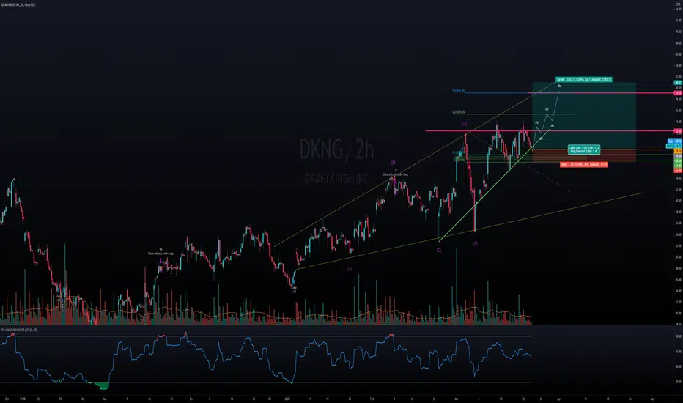Click the Nov label on time axis
683x403 pixels.
point(105,398)
